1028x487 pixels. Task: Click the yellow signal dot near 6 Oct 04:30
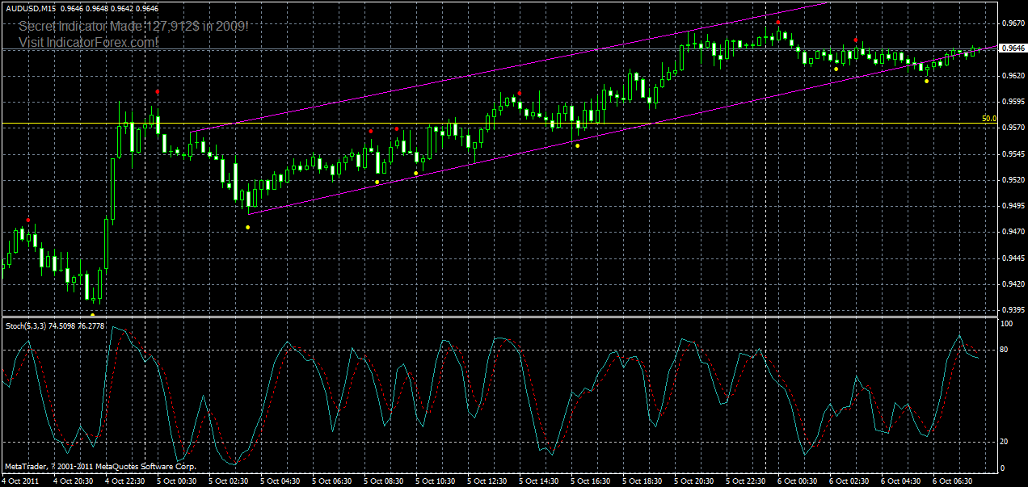pyautogui.click(x=927, y=81)
